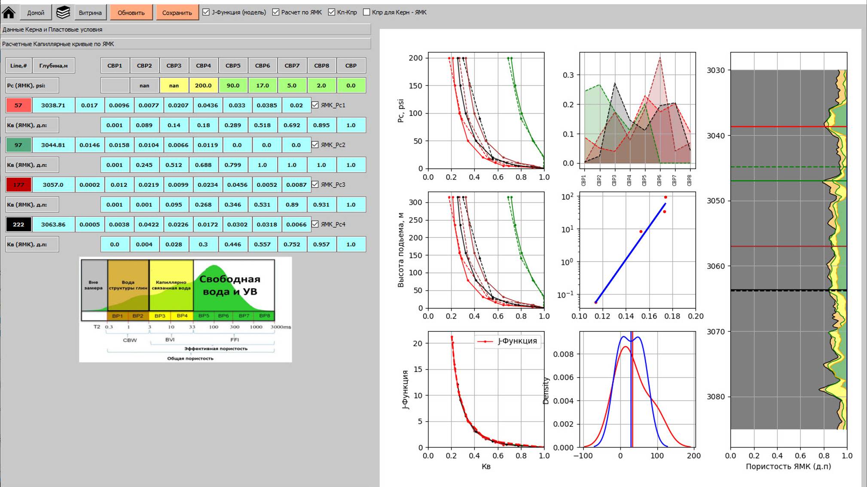Viewport: 867px width, 487px height.
Task: Open the Домой button
Action: click(36, 12)
